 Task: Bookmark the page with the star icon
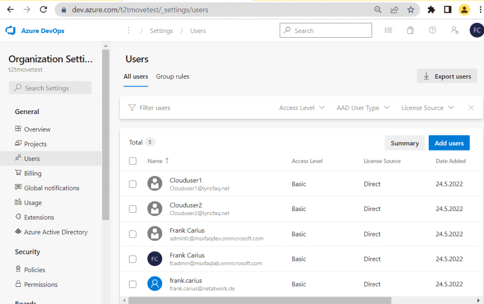point(410,10)
